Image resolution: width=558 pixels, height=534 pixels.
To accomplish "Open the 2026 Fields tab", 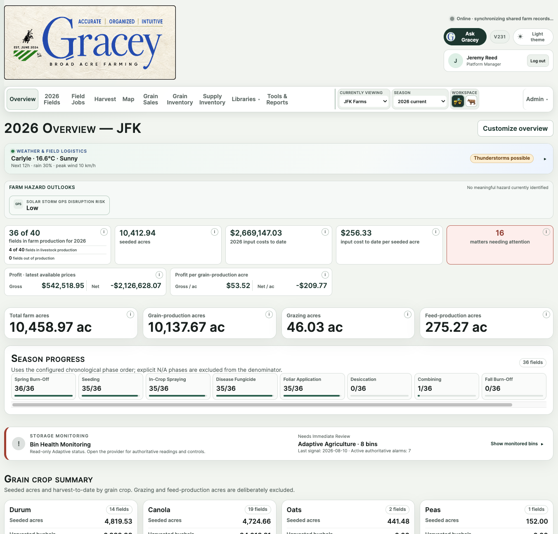I will click(x=52, y=99).
